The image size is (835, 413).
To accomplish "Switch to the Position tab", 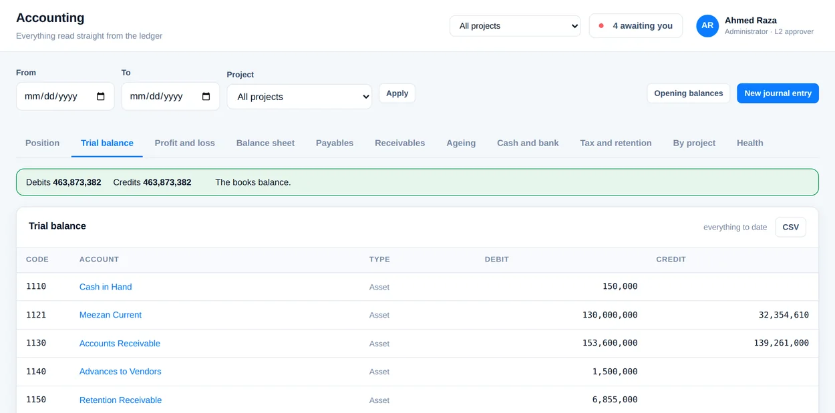I will [43, 143].
